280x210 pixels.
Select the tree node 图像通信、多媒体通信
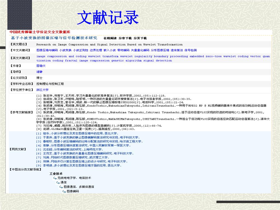[79, 187]
